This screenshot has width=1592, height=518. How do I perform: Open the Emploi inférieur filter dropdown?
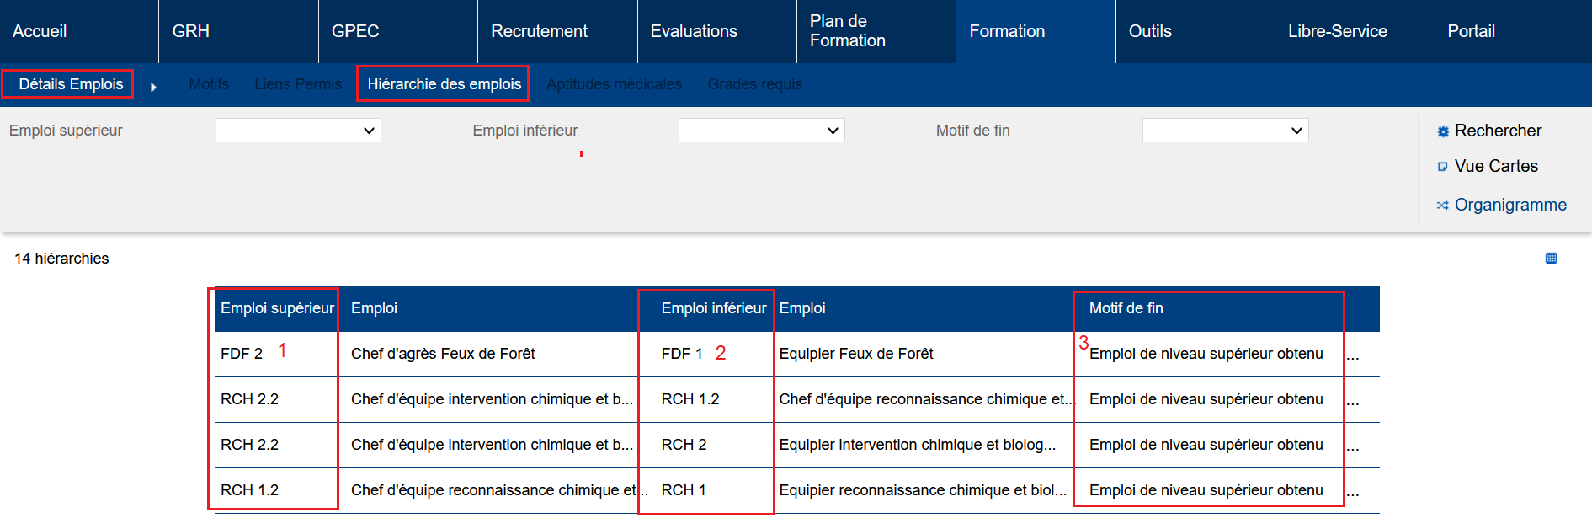click(x=761, y=131)
